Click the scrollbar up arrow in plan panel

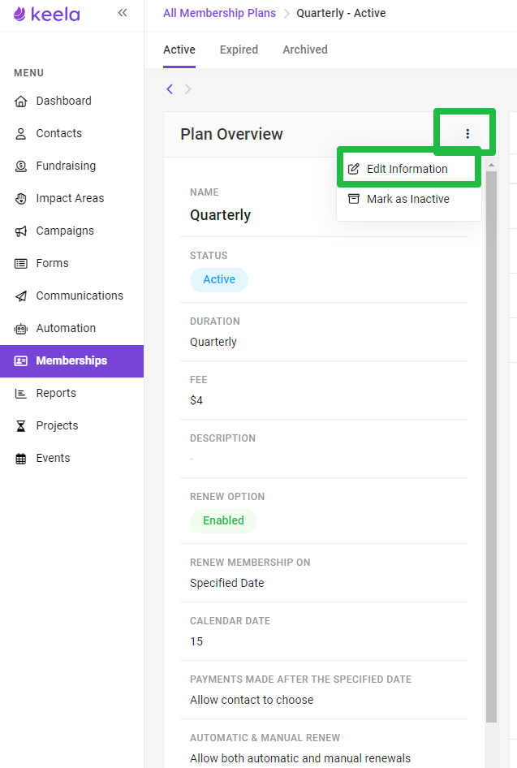click(491, 166)
